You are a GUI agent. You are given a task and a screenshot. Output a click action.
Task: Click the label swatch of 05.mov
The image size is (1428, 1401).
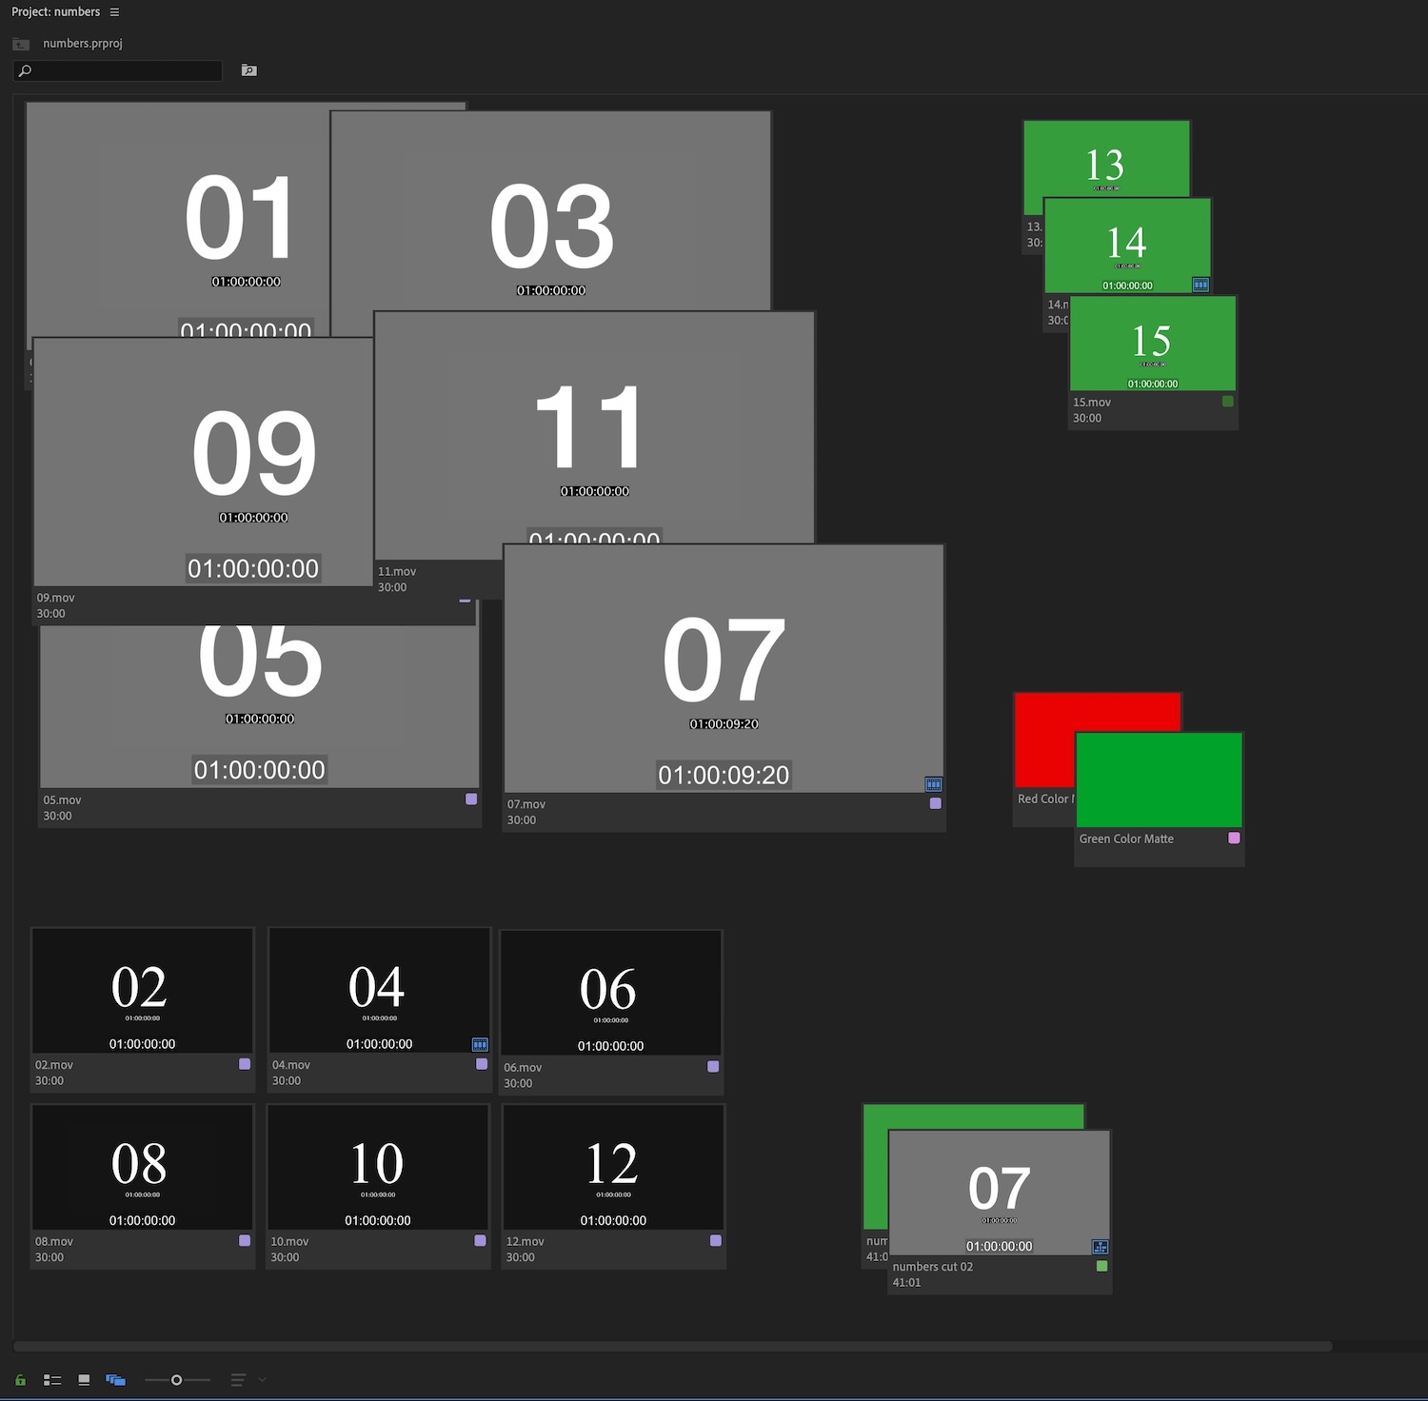[471, 799]
